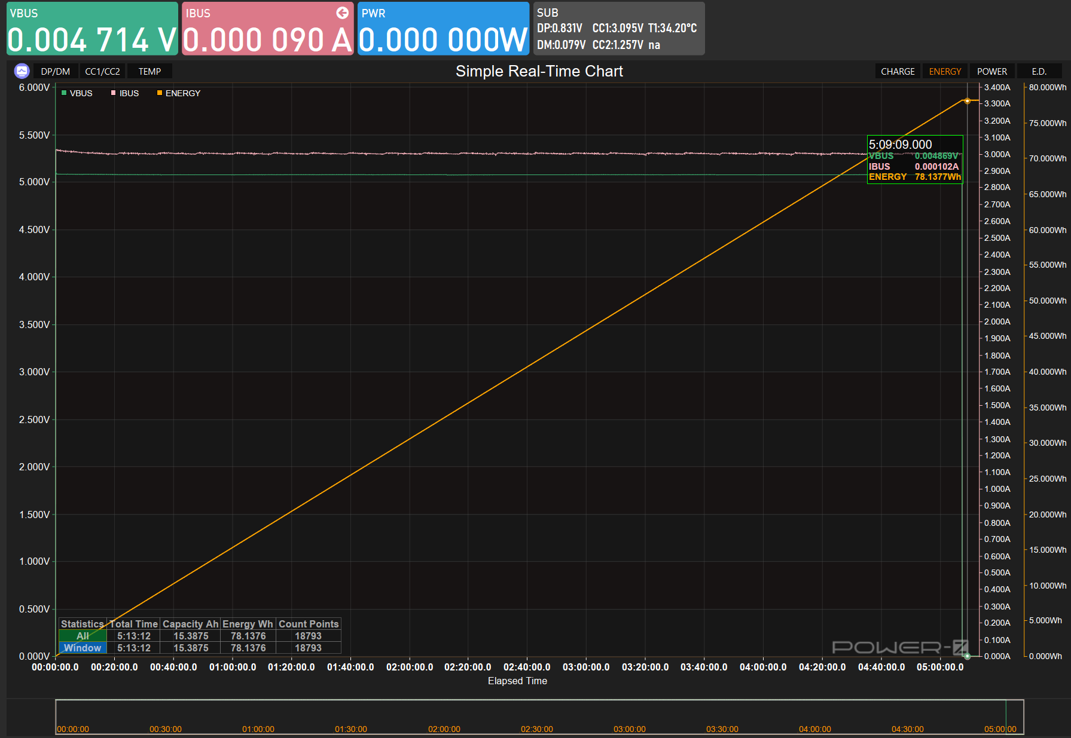Click the SUB readings panel

pyautogui.click(x=618, y=29)
